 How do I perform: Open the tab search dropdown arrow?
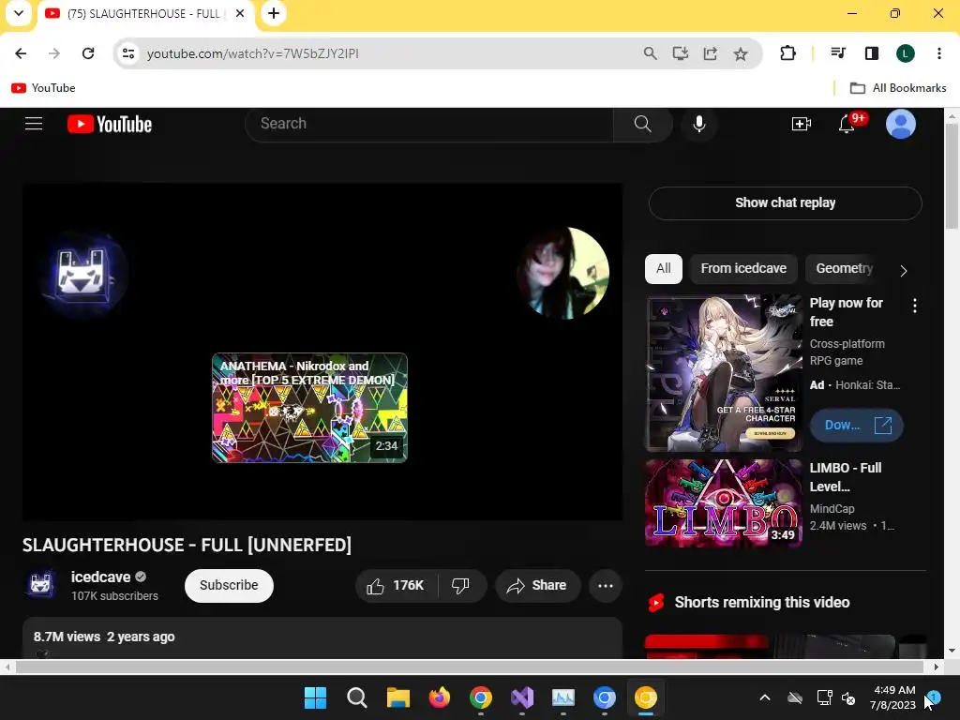19,13
